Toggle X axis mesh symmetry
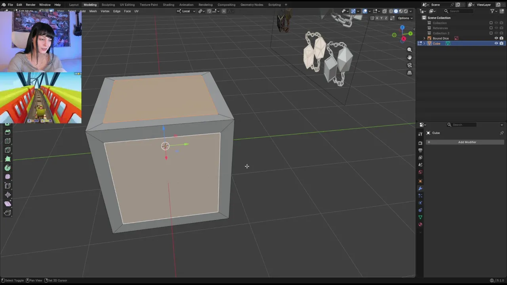This screenshot has height=285, width=507. (377, 18)
